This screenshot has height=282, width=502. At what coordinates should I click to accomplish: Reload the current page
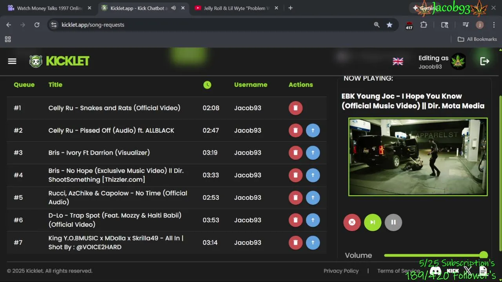pyautogui.click(x=37, y=25)
